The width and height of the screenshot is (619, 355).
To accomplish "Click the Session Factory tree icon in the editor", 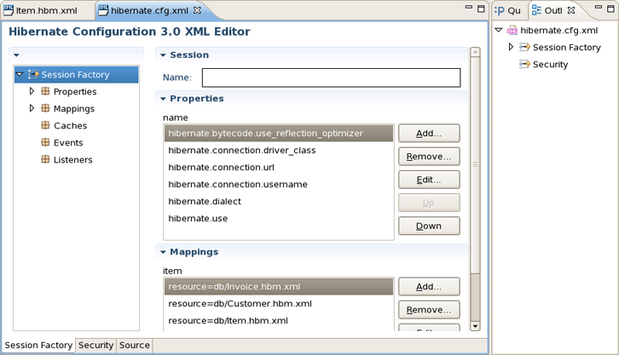I will pos(33,74).
